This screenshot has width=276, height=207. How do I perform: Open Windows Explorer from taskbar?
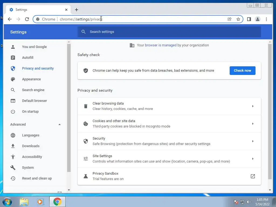[24, 202]
